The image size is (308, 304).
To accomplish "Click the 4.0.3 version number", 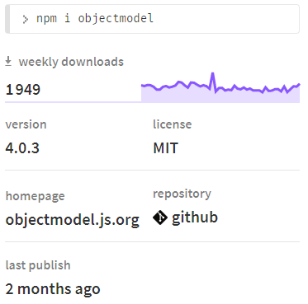I will tap(22, 148).
